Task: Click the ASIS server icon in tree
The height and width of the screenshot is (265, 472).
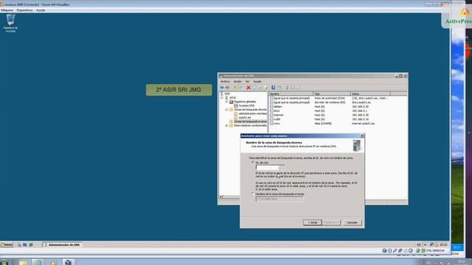Action: pyautogui.click(x=226, y=98)
